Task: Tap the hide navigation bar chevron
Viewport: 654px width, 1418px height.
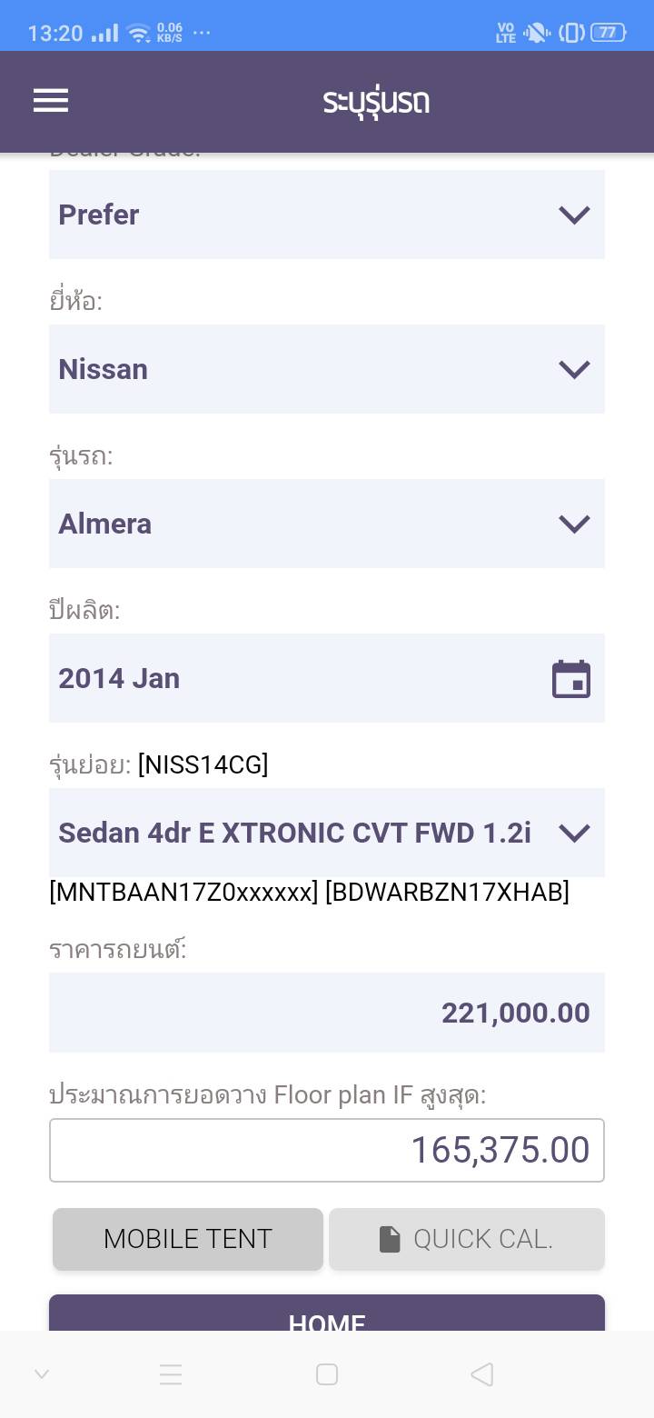Action: click(42, 1374)
